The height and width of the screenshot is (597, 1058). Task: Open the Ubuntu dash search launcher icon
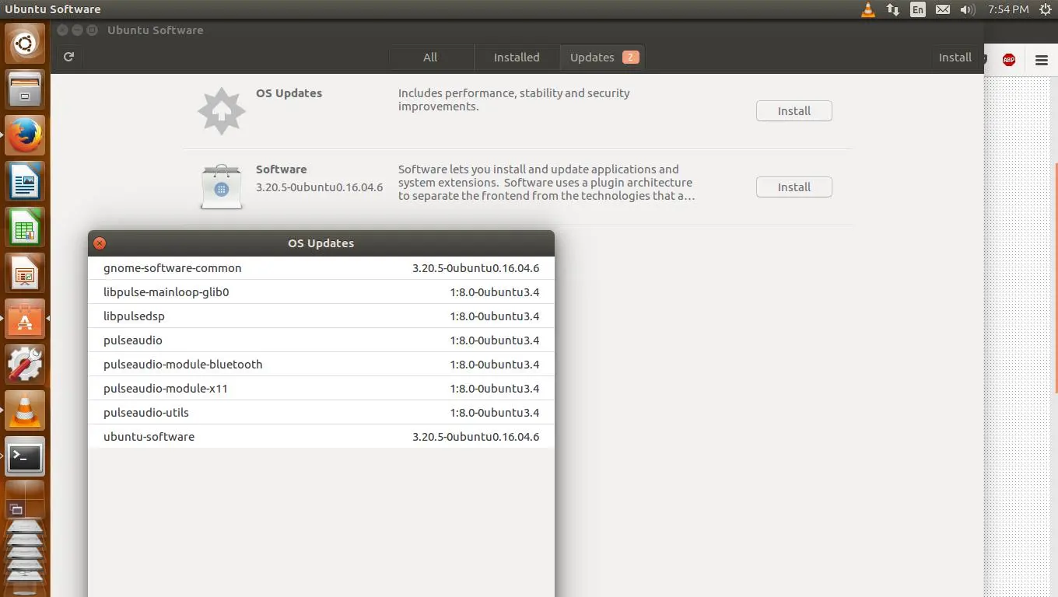[26, 44]
